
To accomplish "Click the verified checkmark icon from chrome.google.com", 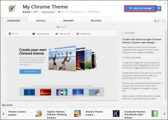I will [59, 12].
